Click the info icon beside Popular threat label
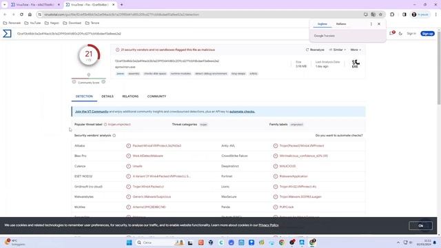Image resolution: width=441 pixels, height=248 pixels. pyautogui.click(x=105, y=124)
